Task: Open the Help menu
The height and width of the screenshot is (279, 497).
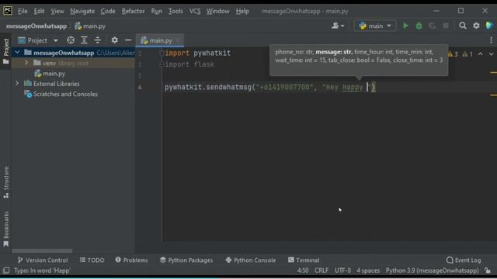Action: (242, 11)
